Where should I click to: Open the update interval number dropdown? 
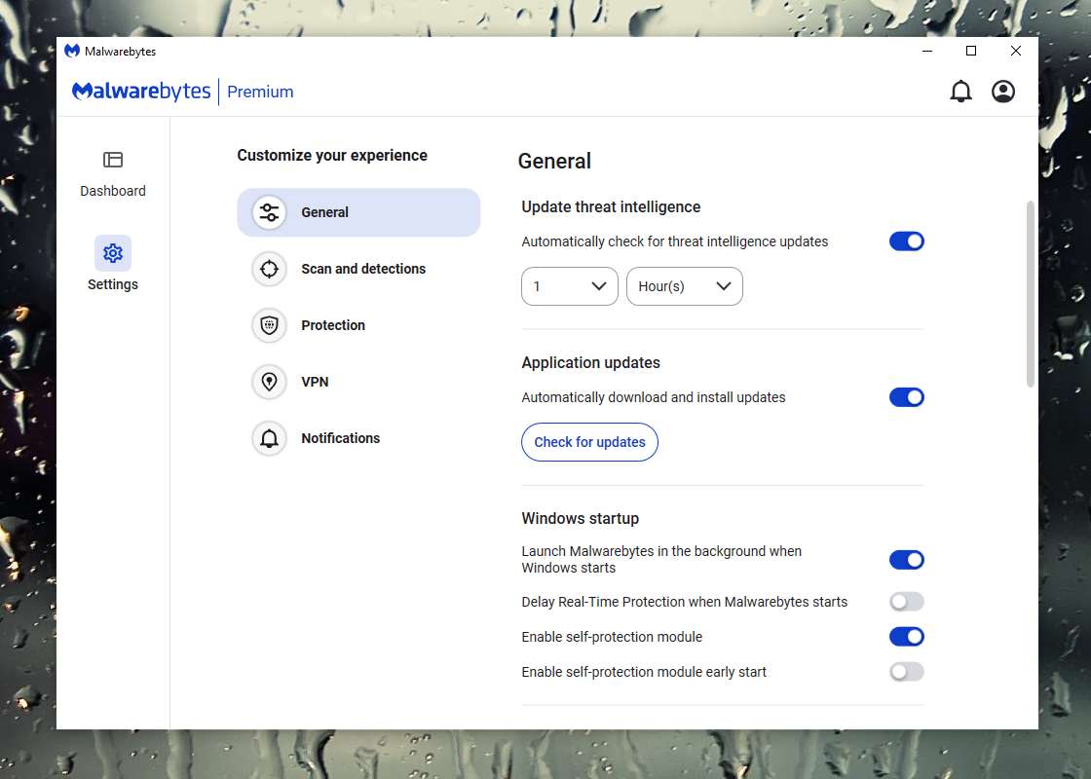(x=569, y=286)
